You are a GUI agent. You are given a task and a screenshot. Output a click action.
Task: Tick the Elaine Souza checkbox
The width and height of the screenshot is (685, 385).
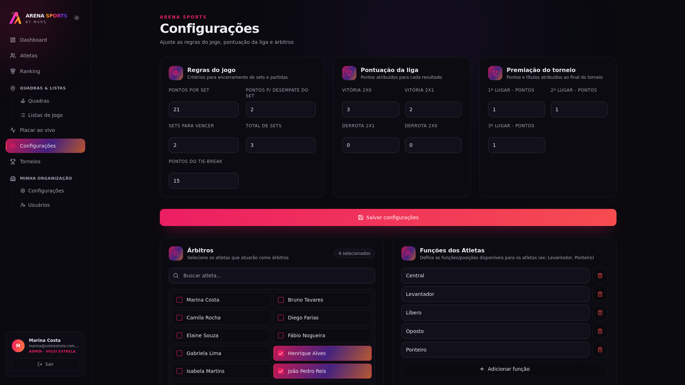179,335
